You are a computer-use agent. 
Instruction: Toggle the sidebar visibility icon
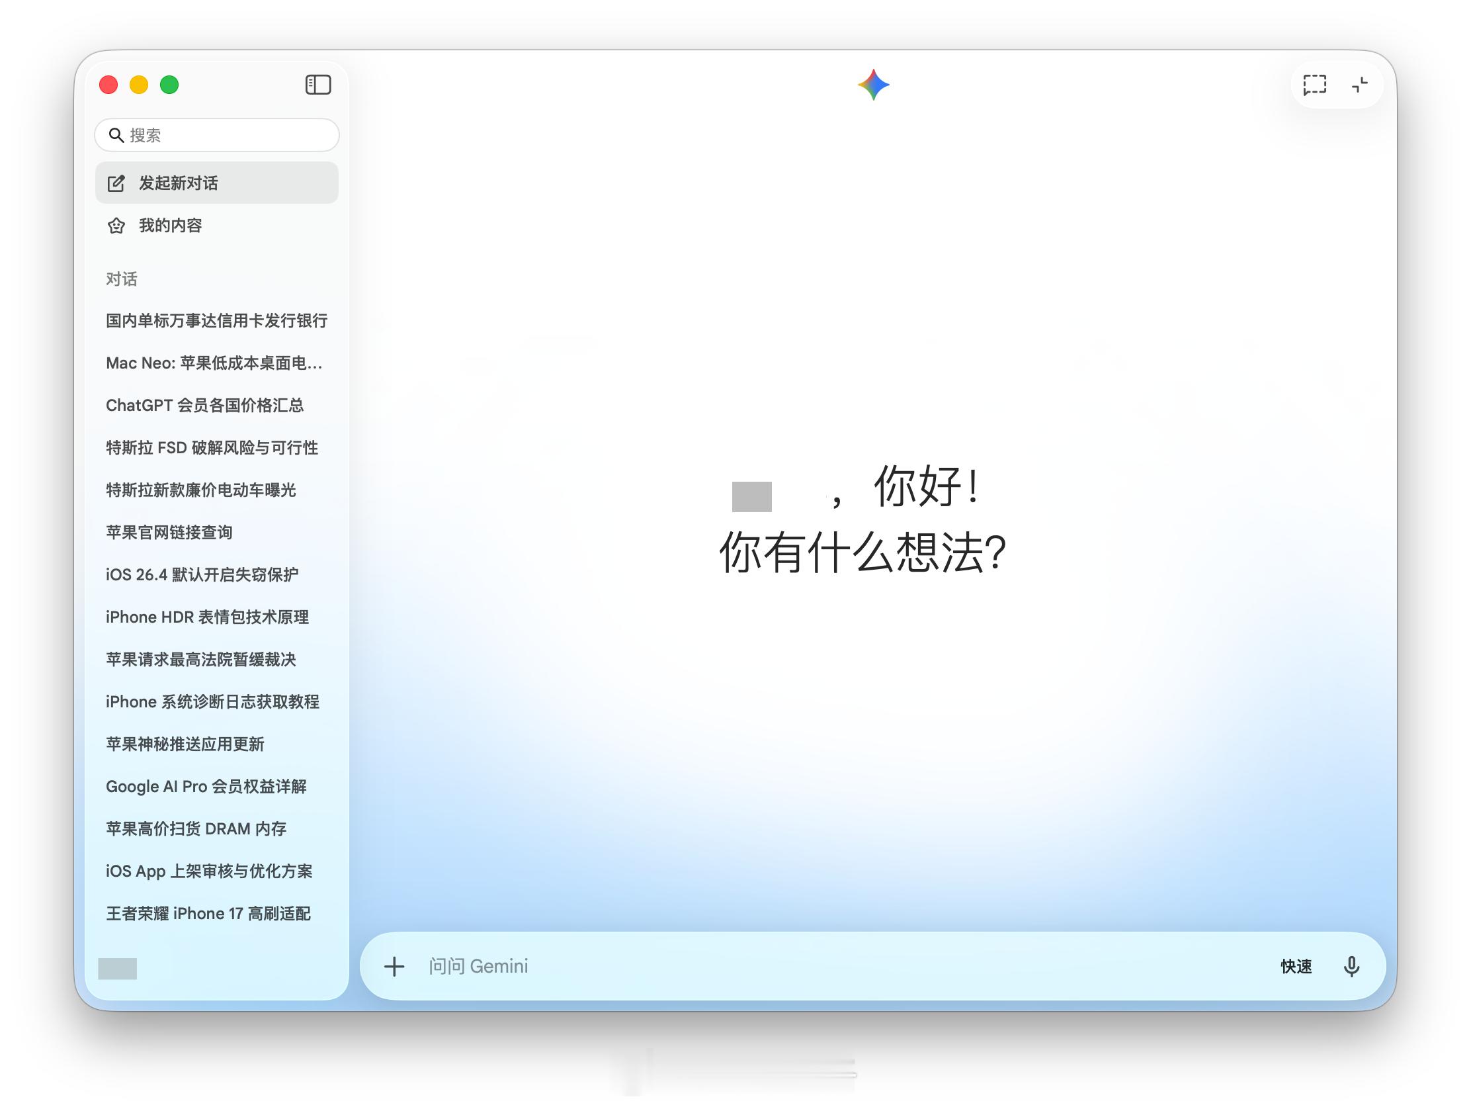319,85
